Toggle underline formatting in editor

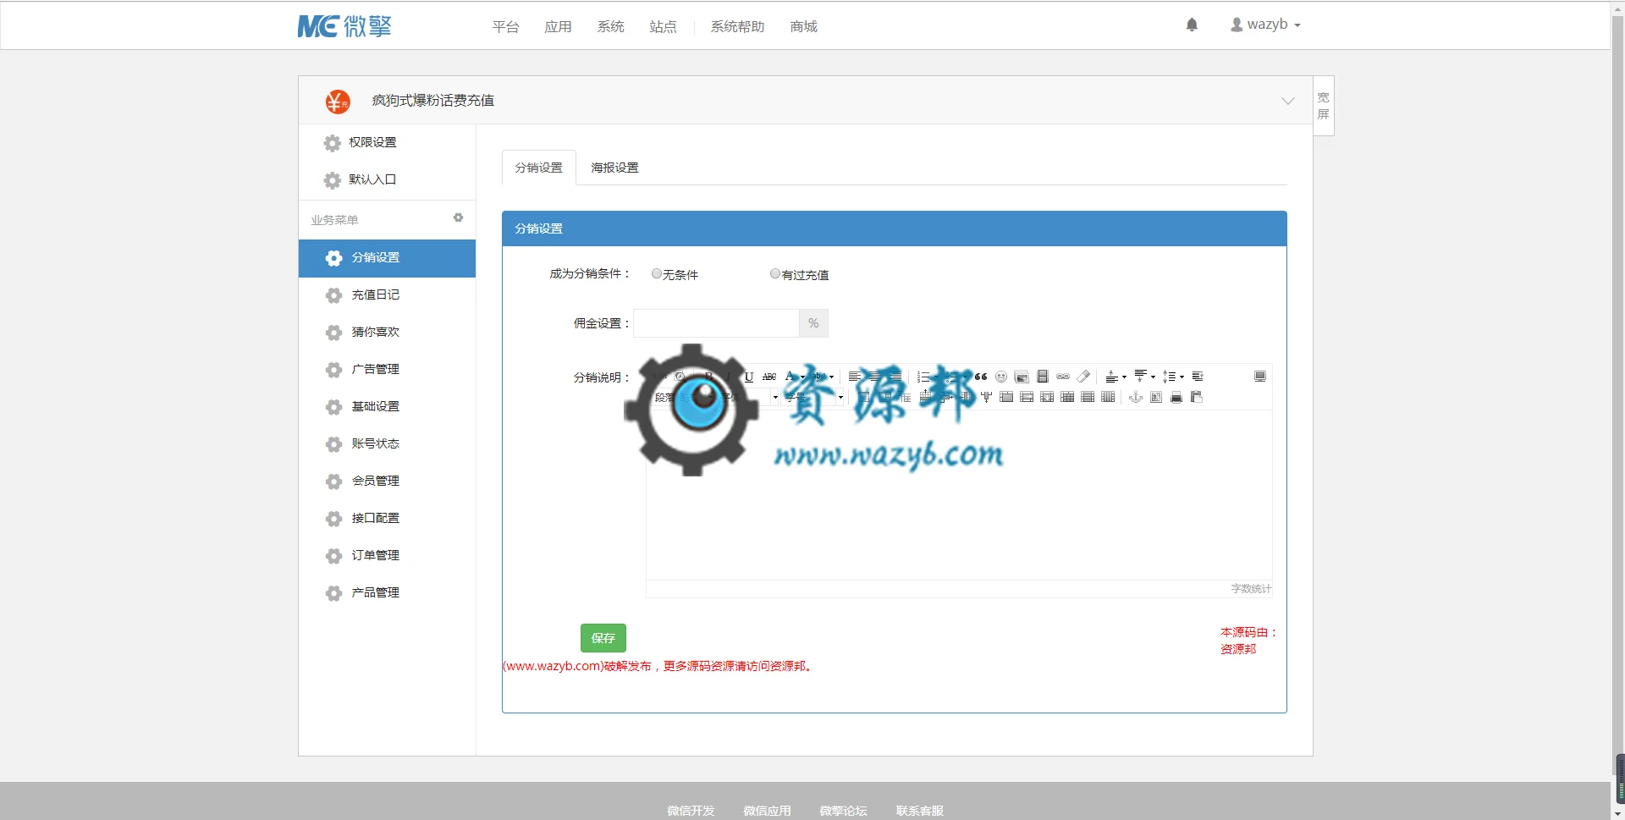[x=749, y=377]
